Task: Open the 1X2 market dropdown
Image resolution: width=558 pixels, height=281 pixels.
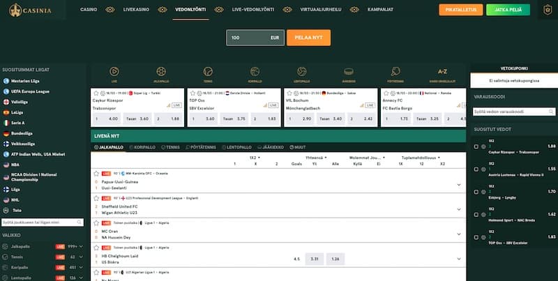Action: tap(255, 158)
